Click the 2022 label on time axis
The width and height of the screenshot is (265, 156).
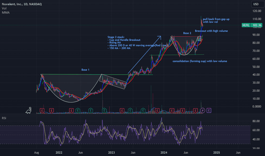(59, 153)
